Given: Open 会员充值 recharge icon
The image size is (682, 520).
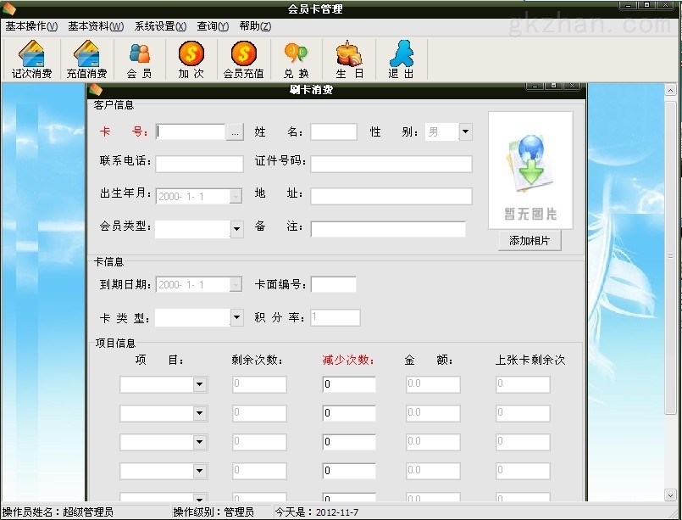Looking at the screenshot, I should (244, 59).
